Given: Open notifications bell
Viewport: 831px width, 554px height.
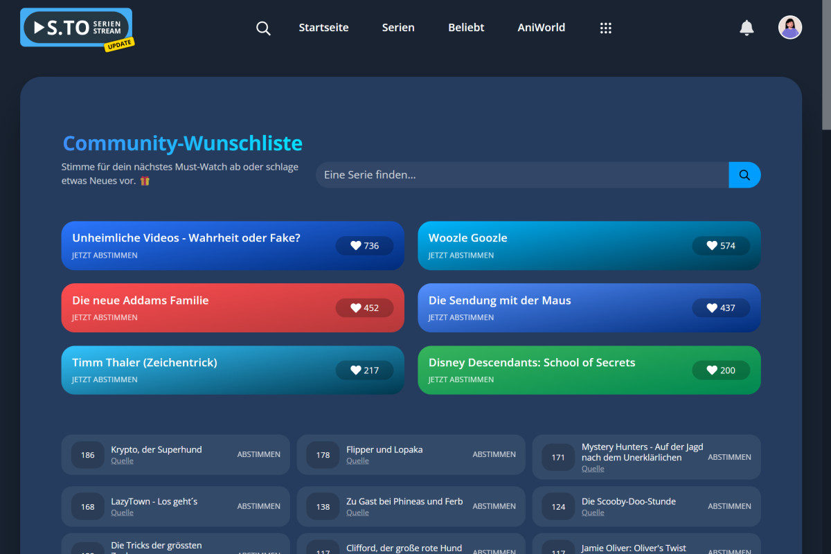Looking at the screenshot, I should [747, 28].
